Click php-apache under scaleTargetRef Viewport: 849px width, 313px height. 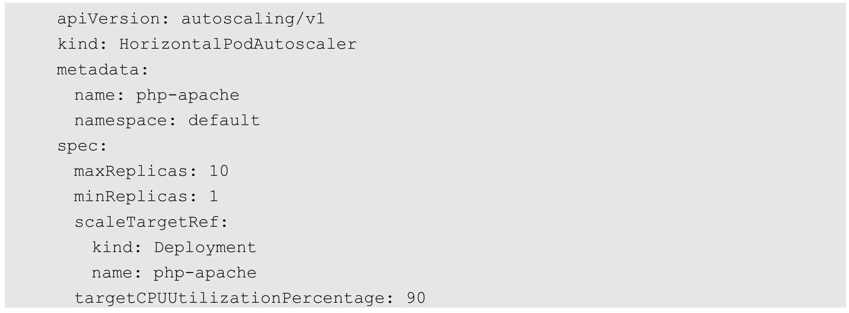click(205, 273)
